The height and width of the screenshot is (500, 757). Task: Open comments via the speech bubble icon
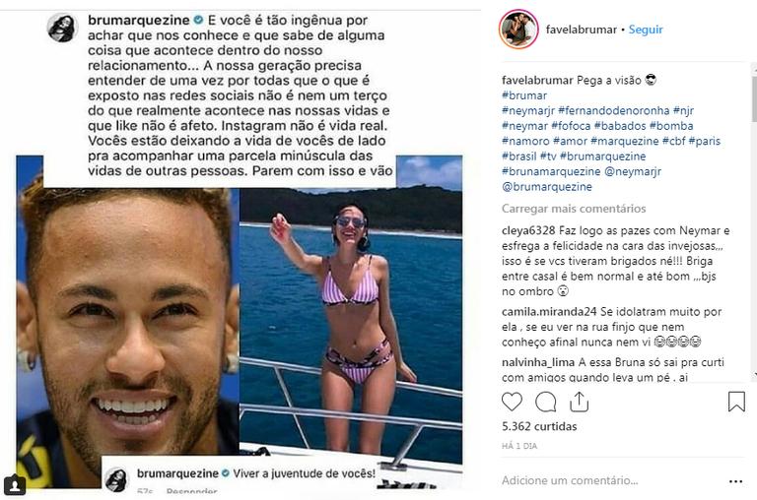coord(545,402)
